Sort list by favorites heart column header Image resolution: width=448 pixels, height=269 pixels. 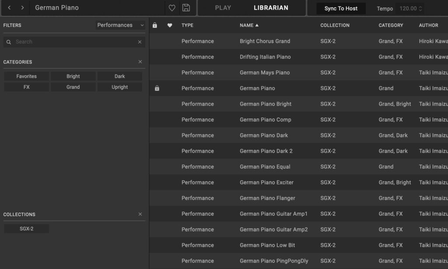pos(170,25)
